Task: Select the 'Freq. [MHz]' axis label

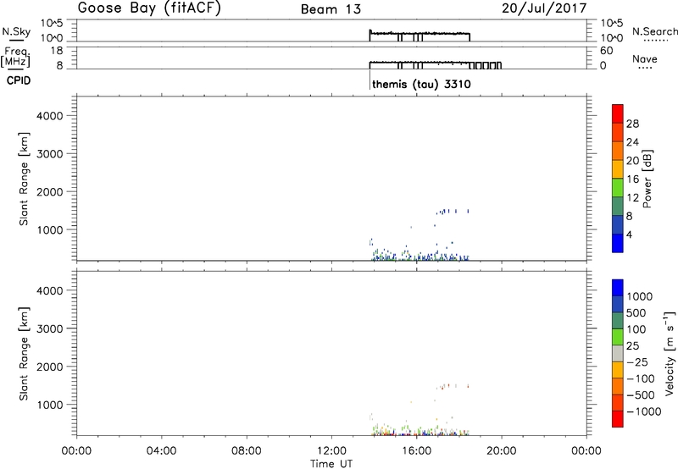Action: 16,58
